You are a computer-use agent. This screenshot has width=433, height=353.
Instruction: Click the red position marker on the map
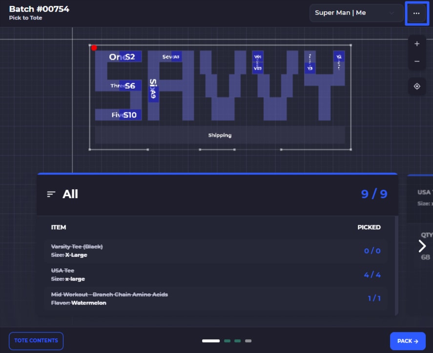click(94, 48)
